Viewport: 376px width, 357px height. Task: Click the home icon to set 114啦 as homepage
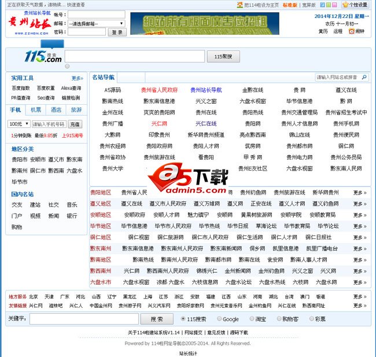[240, 5]
